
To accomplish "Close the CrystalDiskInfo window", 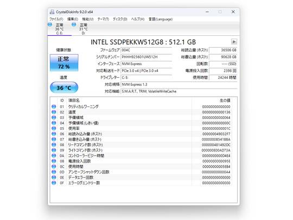I will pos(233,12).
